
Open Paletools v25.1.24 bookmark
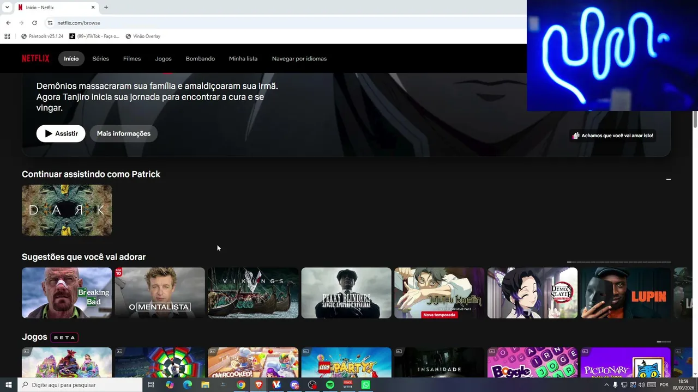[x=42, y=36]
